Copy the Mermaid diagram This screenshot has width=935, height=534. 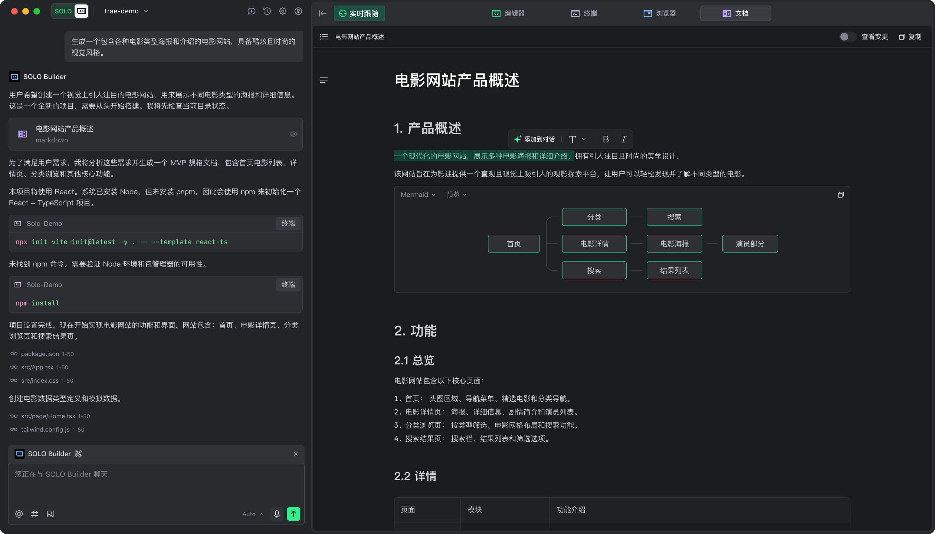(x=841, y=194)
